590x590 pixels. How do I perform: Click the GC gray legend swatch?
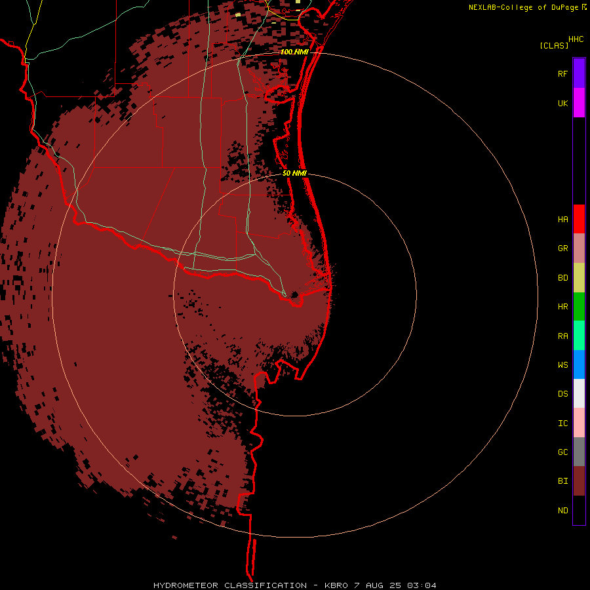coord(579,452)
